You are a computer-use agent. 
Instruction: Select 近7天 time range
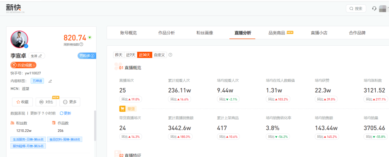pyautogui.click(x=131, y=55)
